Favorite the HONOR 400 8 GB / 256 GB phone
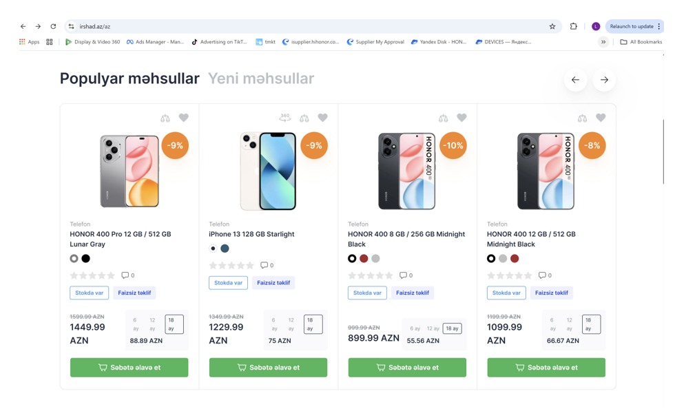 [461, 118]
